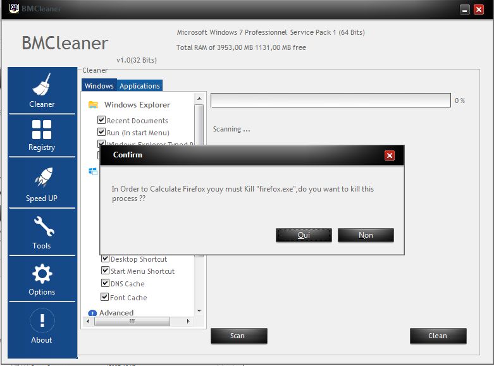Open the Cleaner section via broom icon

click(42, 84)
